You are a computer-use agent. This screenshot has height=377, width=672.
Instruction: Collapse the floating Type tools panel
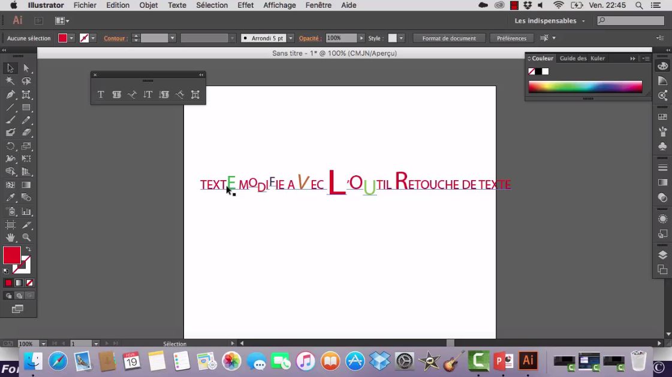[201, 75]
